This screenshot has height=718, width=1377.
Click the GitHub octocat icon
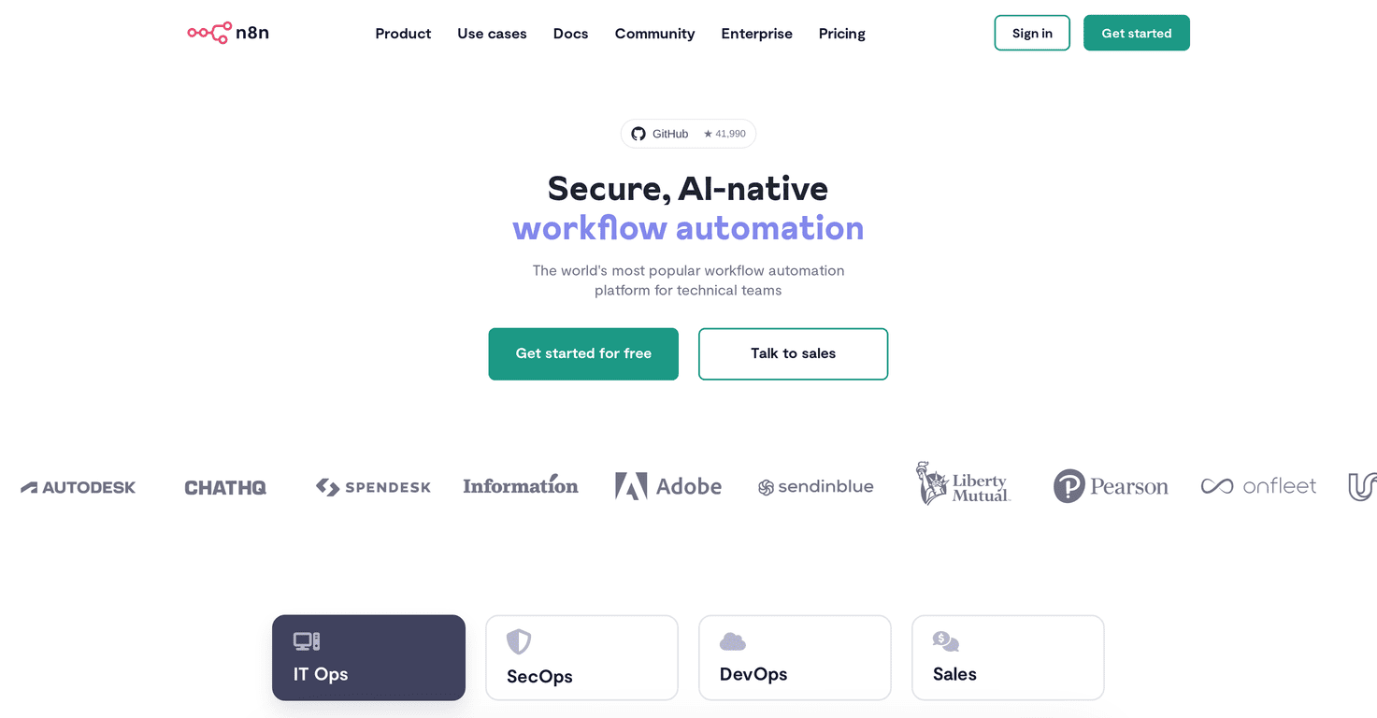coord(638,134)
